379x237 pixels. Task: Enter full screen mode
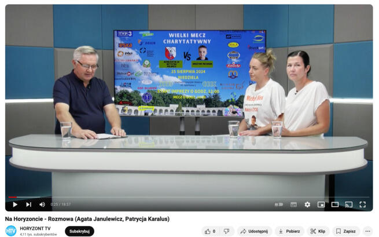tap(363, 205)
